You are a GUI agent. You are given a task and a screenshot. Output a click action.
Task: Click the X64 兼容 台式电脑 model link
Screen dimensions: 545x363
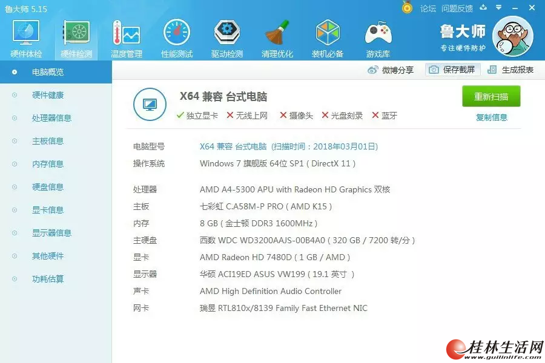coord(289,146)
